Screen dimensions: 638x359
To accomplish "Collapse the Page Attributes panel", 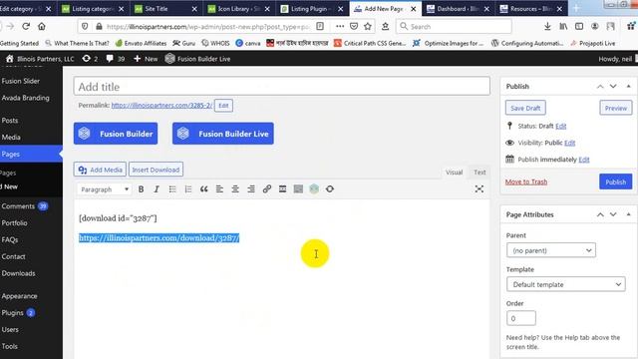I will pyautogui.click(x=629, y=214).
